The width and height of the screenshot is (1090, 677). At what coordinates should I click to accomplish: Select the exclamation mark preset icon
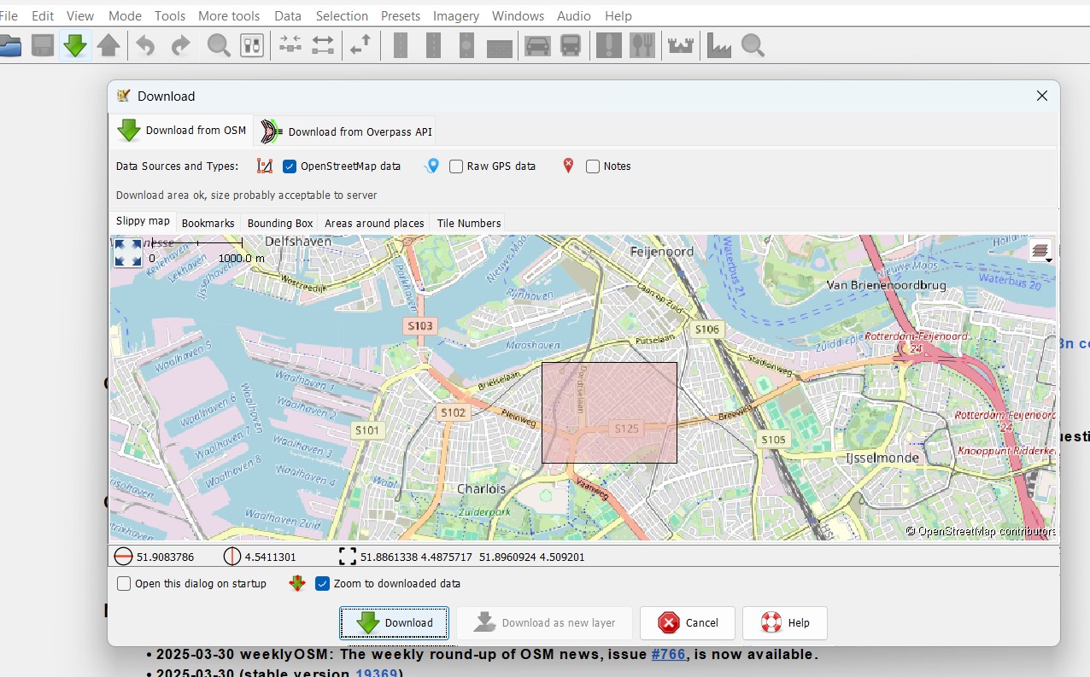608,45
